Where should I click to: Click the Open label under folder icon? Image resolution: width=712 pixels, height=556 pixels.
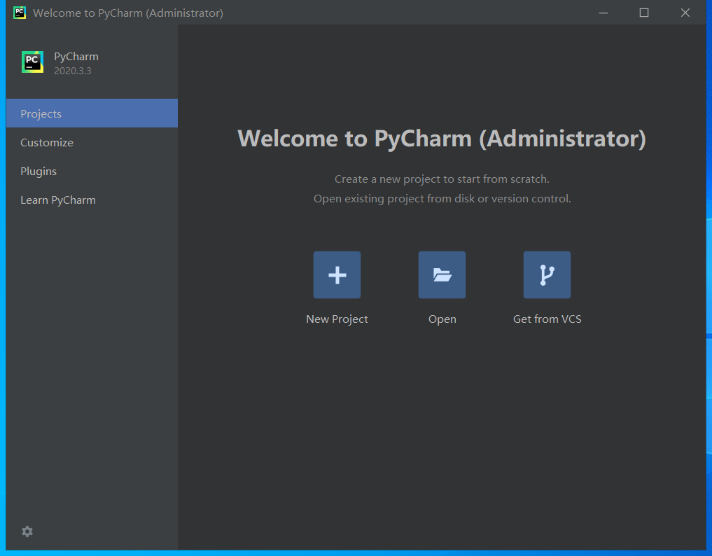(442, 319)
